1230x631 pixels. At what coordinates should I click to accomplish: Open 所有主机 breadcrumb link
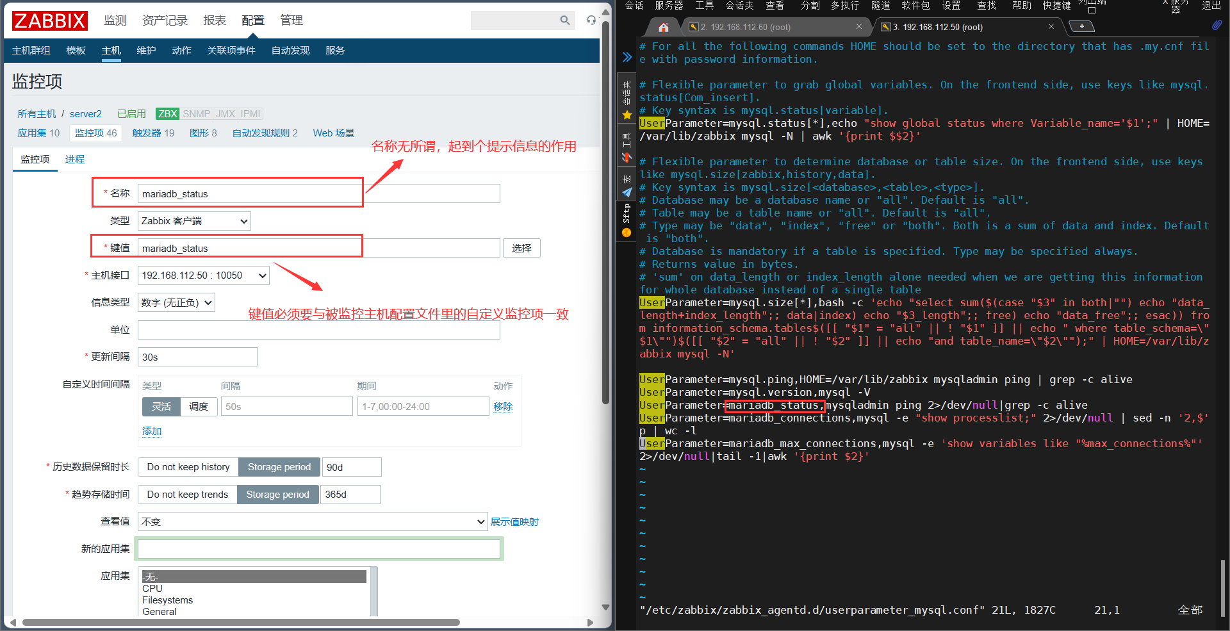click(x=37, y=114)
